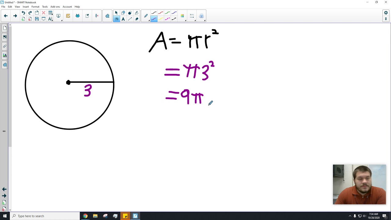
Task: Open the Format menu
Action: [x=35, y=7]
